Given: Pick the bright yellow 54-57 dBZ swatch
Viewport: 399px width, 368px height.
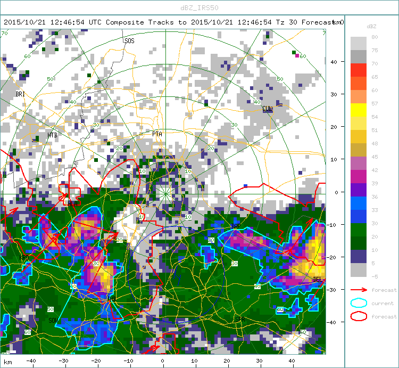Looking at the screenshot, I should (359, 110).
